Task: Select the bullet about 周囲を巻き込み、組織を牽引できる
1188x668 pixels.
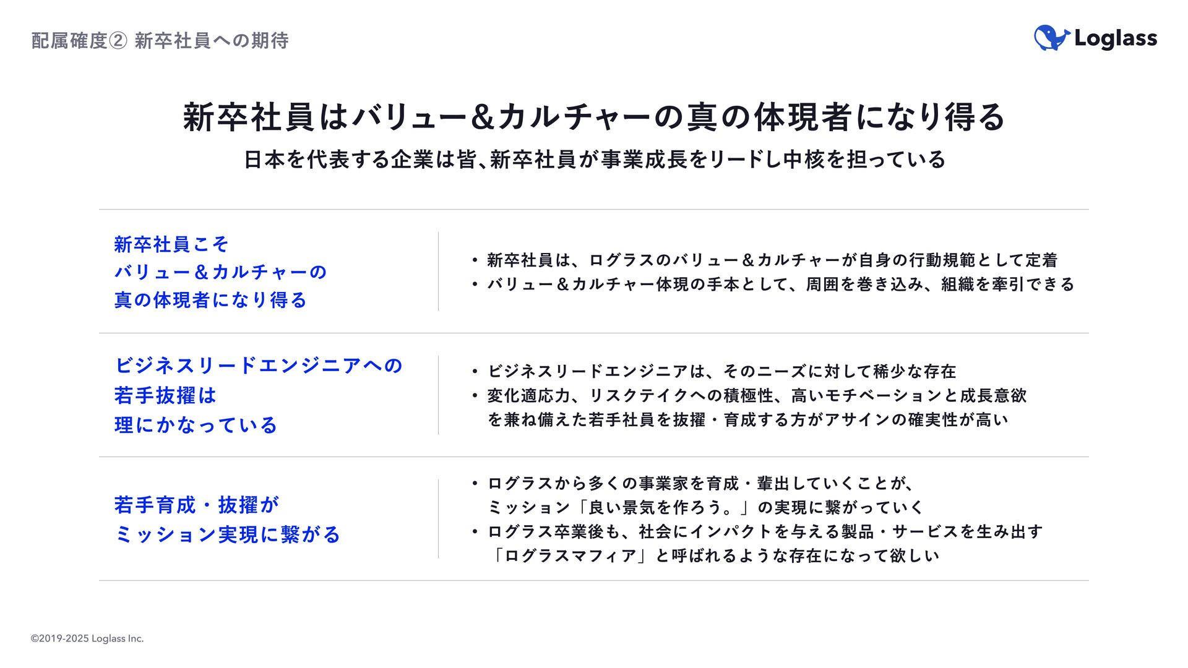Action: point(773,285)
